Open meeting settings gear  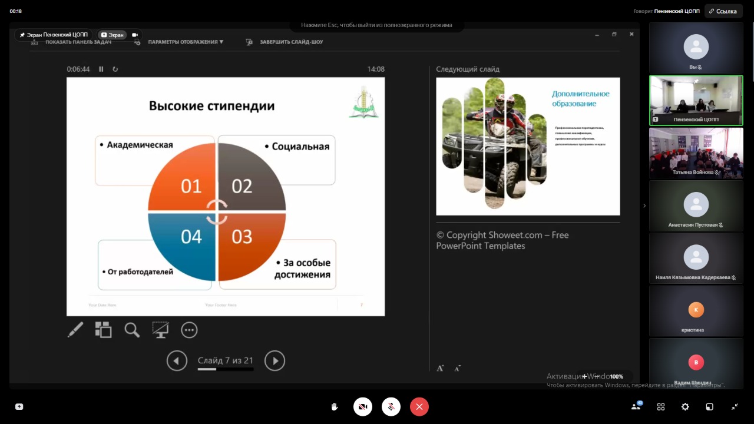[x=685, y=406]
